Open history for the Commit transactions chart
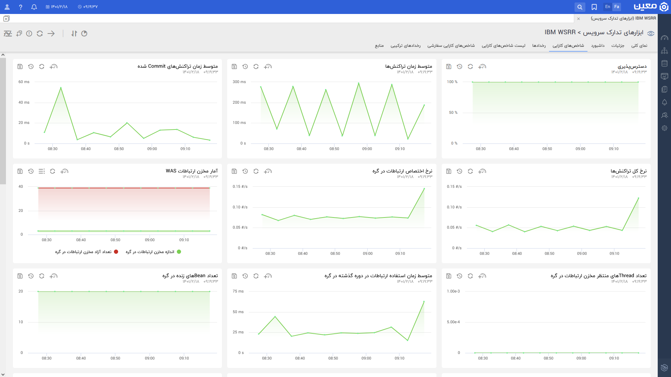671x377 pixels. point(31,66)
